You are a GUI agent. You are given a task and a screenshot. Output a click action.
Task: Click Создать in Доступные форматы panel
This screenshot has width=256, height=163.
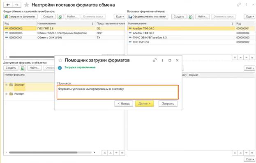click(x=11, y=68)
